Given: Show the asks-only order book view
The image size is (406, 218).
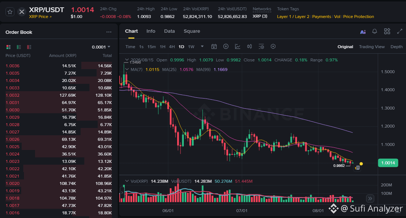Looking at the screenshot, I should point(29,47).
